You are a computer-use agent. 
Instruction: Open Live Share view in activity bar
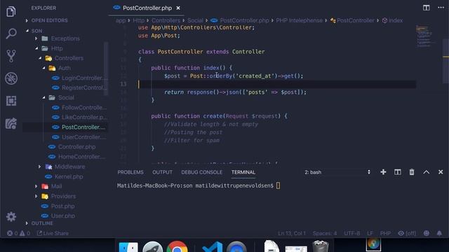[11, 123]
